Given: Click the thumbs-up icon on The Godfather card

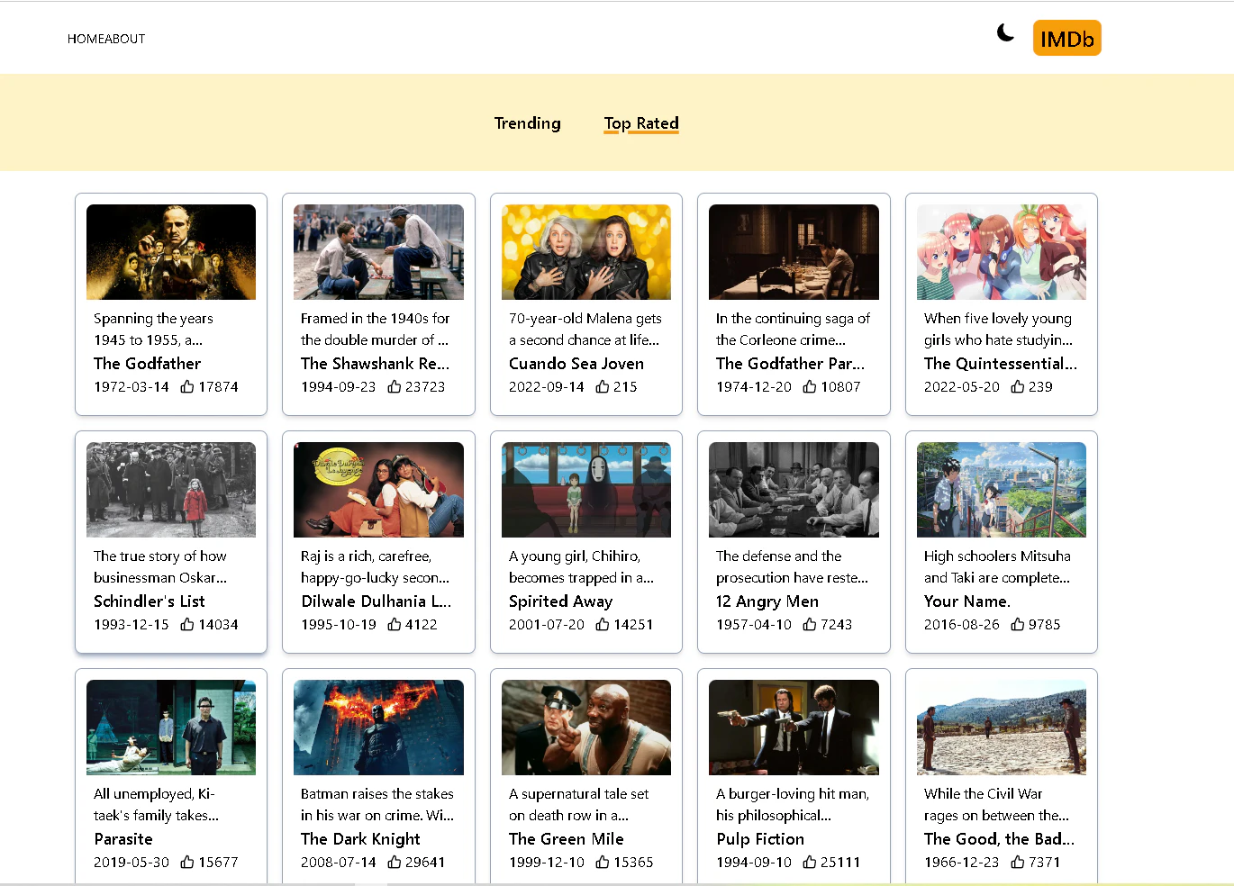Looking at the screenshot, I should 187,386.
